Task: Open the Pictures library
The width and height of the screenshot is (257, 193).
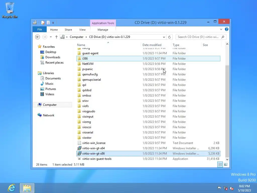Action: tap(51, 89)
